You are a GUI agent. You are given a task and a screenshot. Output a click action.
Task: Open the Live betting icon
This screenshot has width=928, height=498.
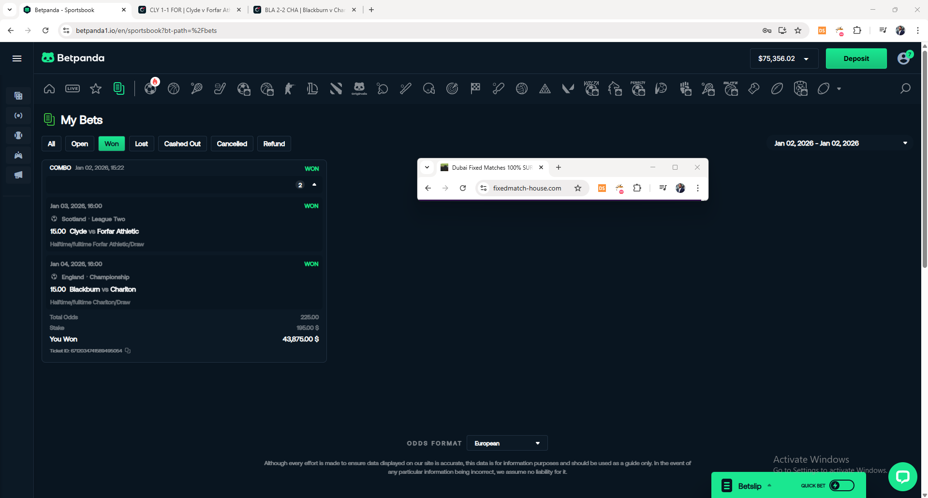point(73,88)
